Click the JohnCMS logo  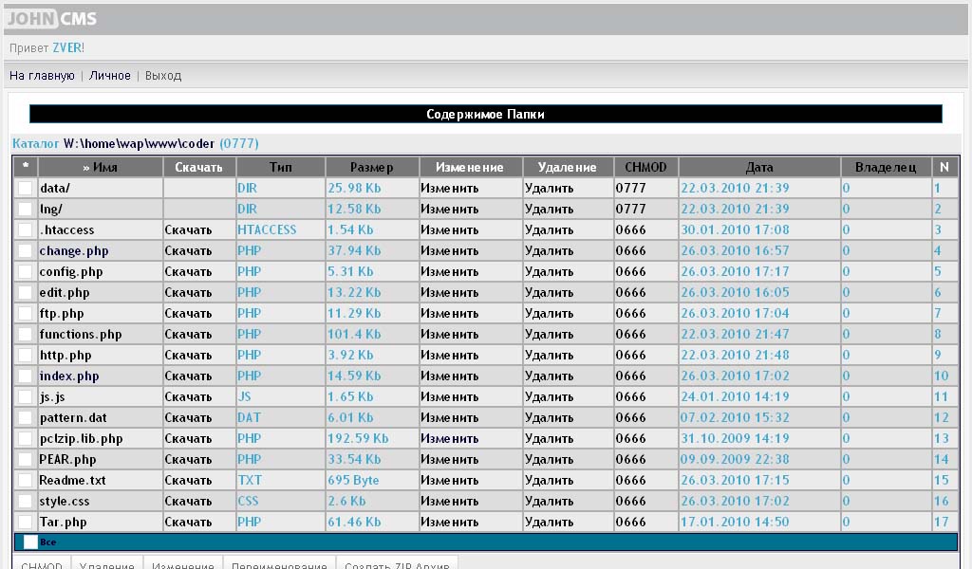tap(52, 18)
